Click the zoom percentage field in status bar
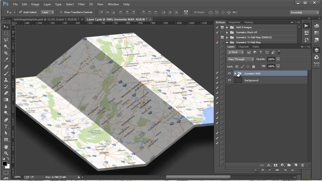 click(x=17, y=177)
